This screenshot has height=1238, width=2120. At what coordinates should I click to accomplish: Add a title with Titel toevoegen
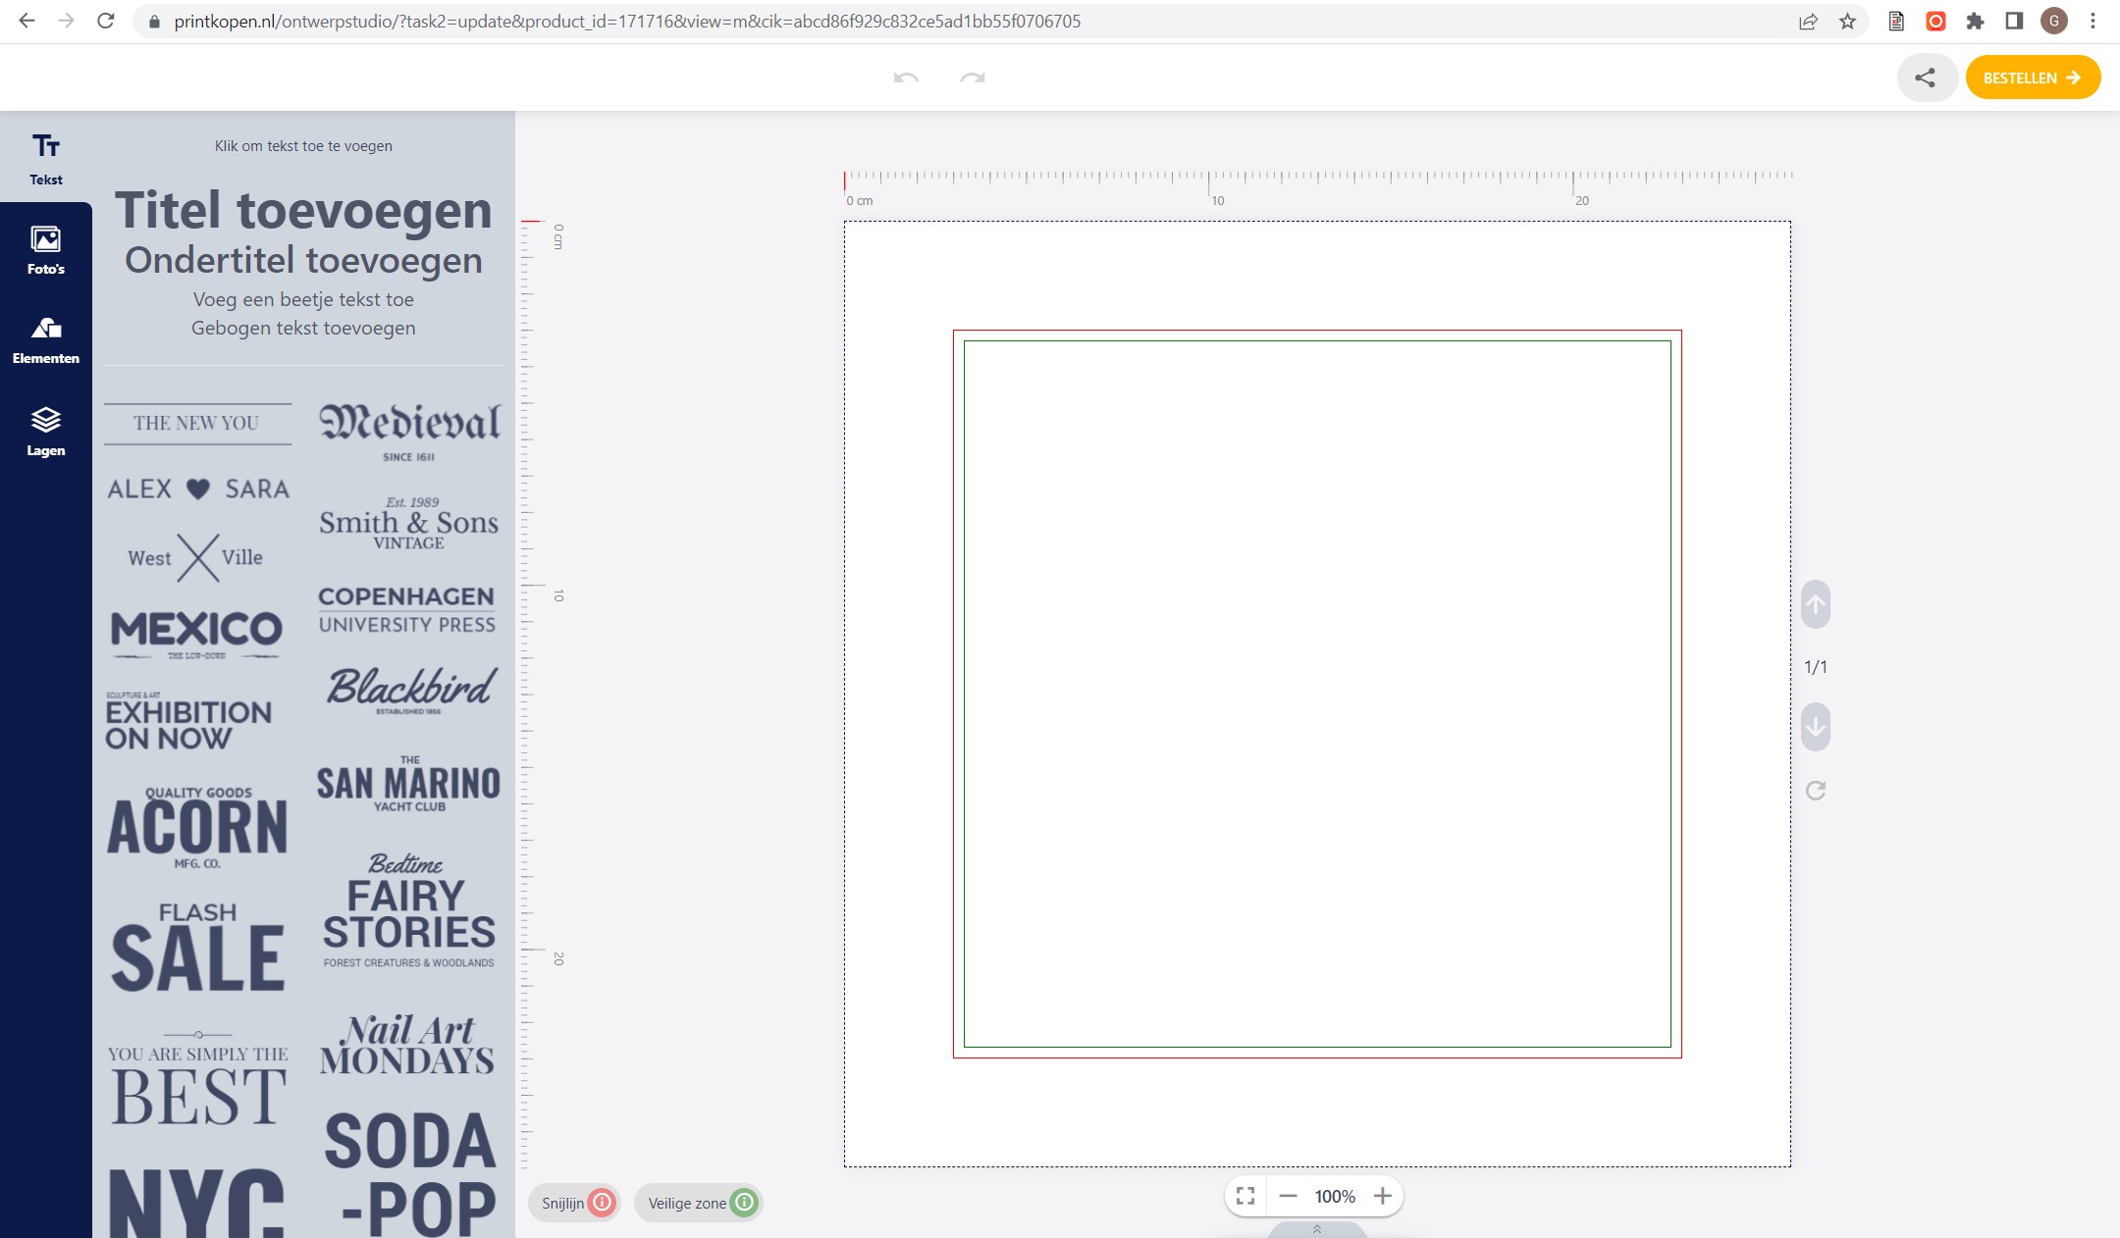[x=303, y=210]
